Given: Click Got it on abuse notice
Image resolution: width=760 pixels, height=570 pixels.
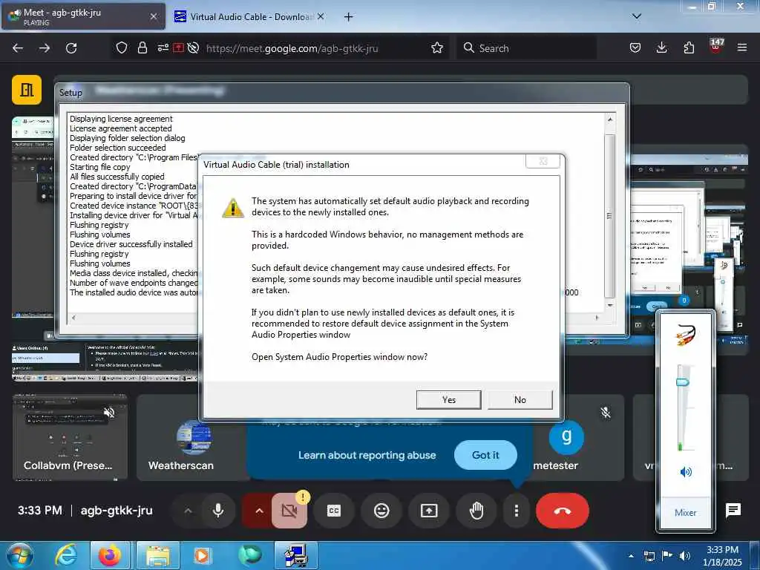Looking at the screenshot, I should tap(485, 455).
